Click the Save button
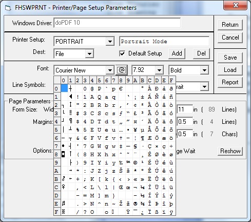Screen dimensions: 251x222 pos(230,58)
